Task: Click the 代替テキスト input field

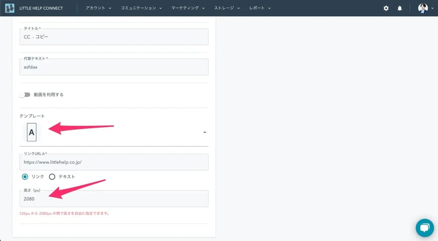Action: point(114,67)
